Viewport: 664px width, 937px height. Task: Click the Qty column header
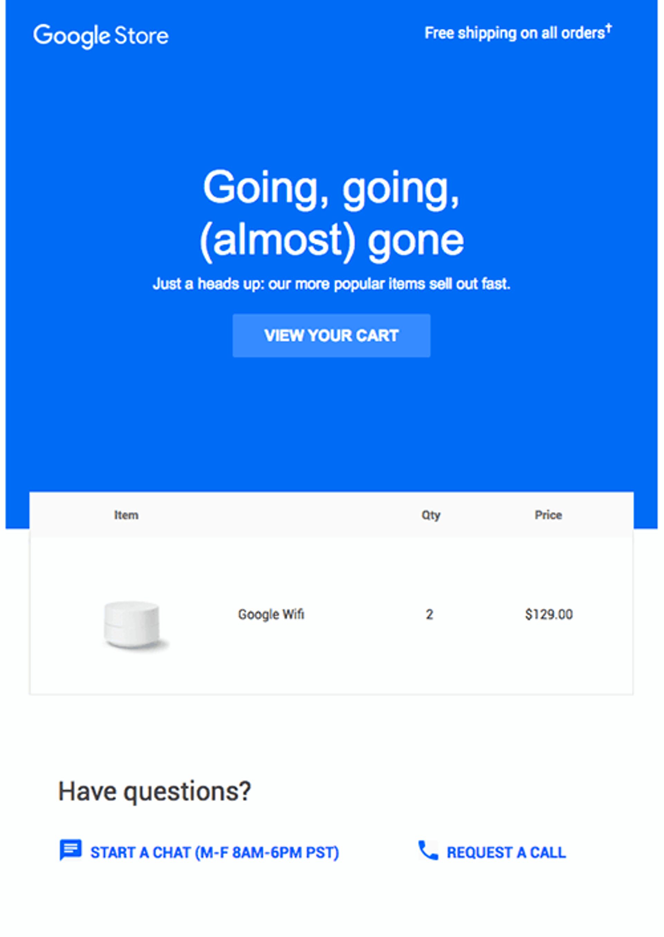click(431, 515)
